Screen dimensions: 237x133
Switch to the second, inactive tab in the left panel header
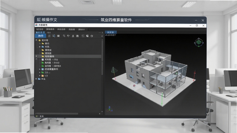coord(49,33)
